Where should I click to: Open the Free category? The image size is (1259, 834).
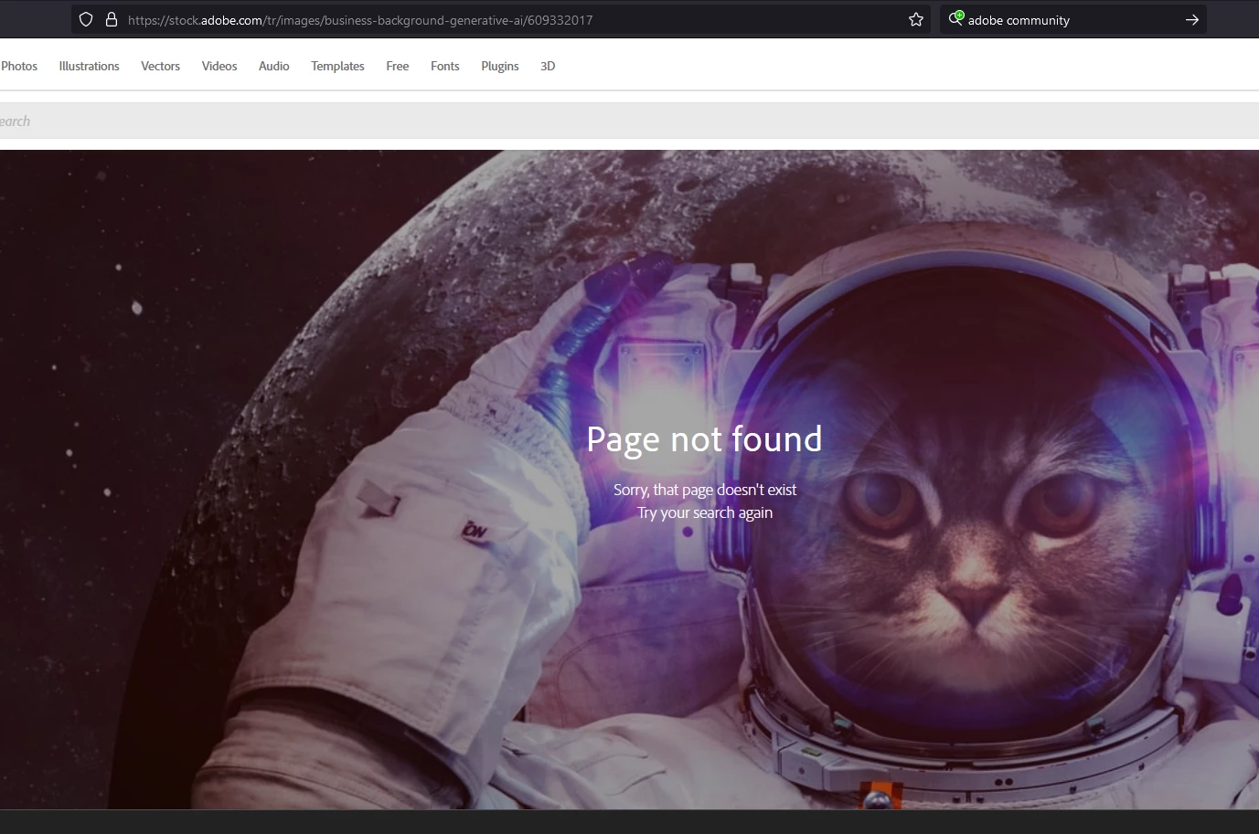[x=397, y=66]
